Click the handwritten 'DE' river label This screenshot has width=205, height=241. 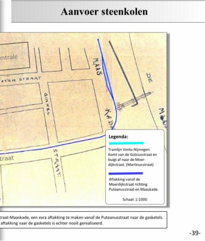click(149, 77)
